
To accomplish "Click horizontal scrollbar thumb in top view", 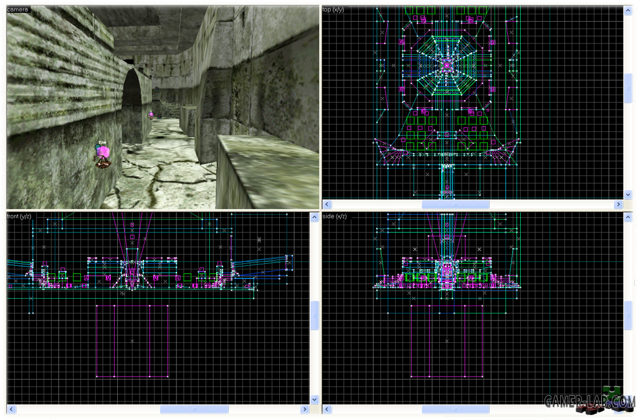I will pos(455,204).
